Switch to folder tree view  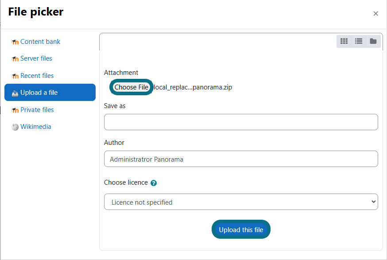coord(373,41)
